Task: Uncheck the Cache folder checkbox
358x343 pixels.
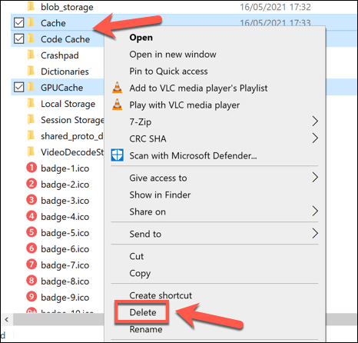Action: click(19, 22)
